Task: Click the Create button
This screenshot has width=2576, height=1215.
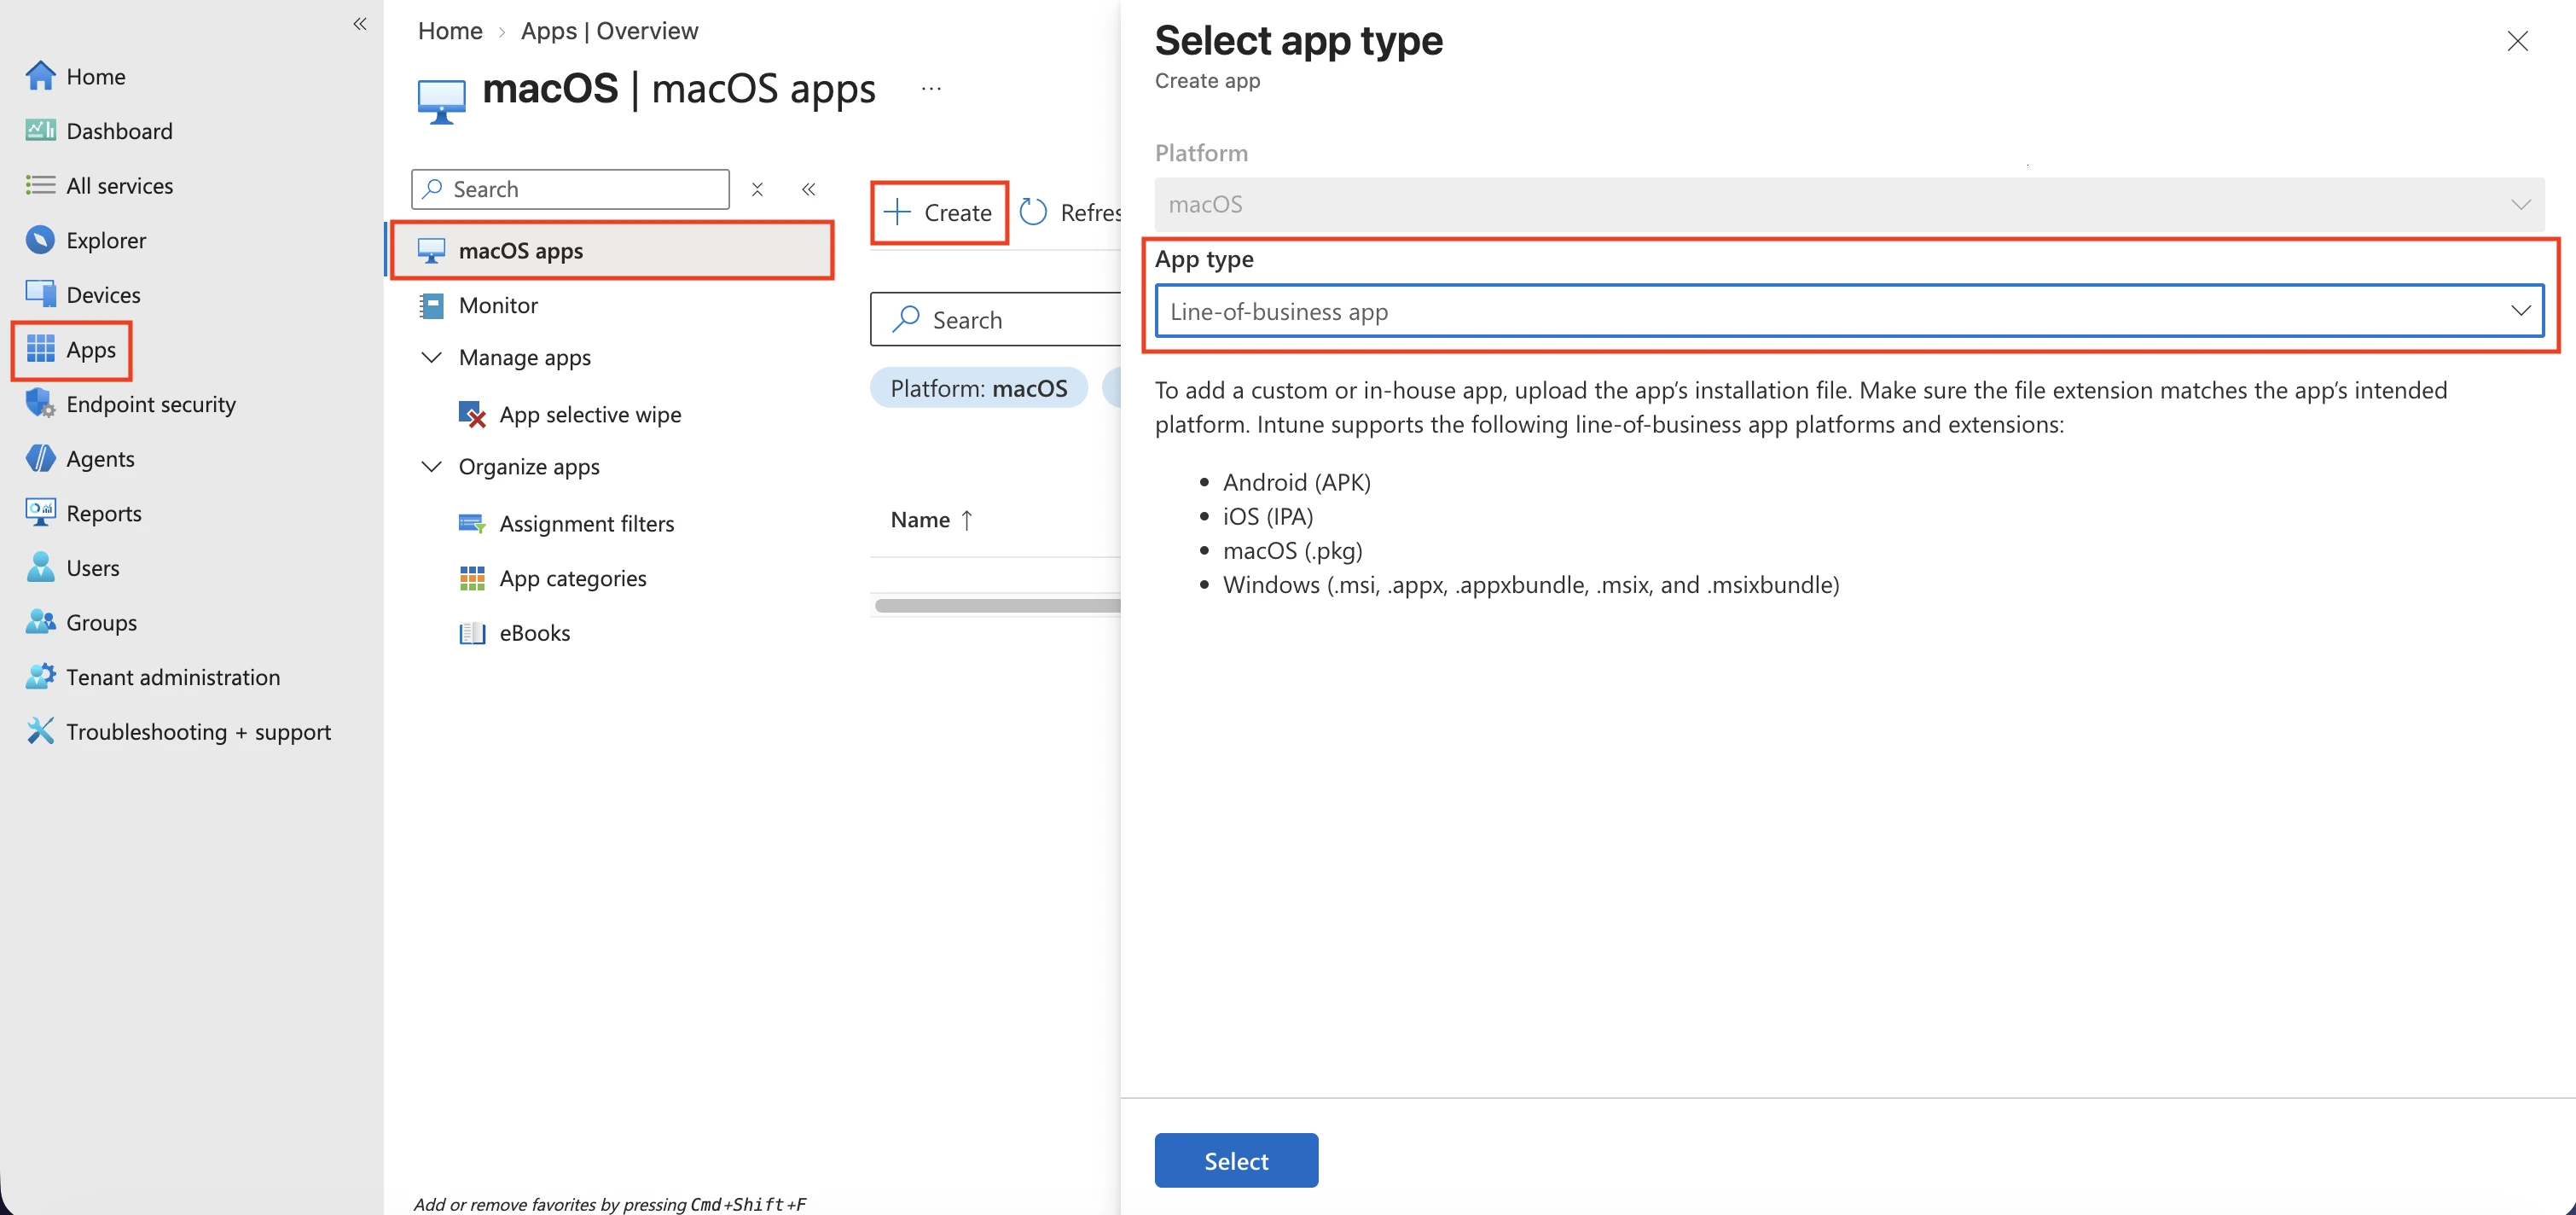Action: click(939, 212)
